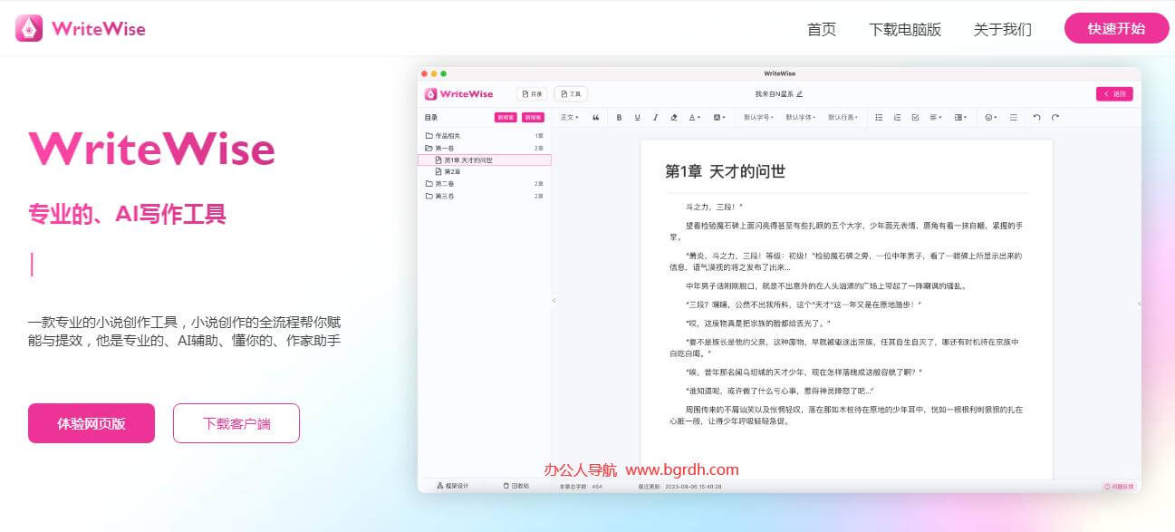Click pencil icon beside the book title
Viewport: 1175px width, 532px height.
point(800,93)
